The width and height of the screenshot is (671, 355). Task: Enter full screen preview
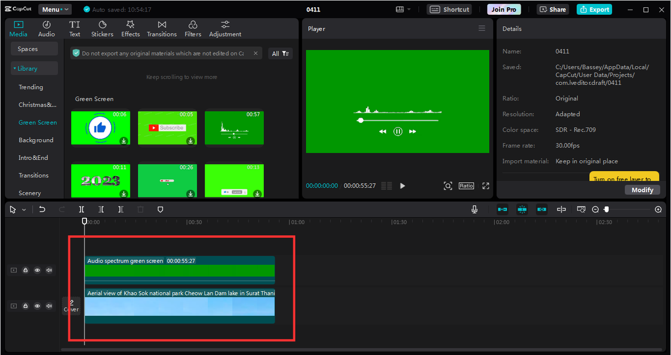pyautogui.click(x=486, y=186)
